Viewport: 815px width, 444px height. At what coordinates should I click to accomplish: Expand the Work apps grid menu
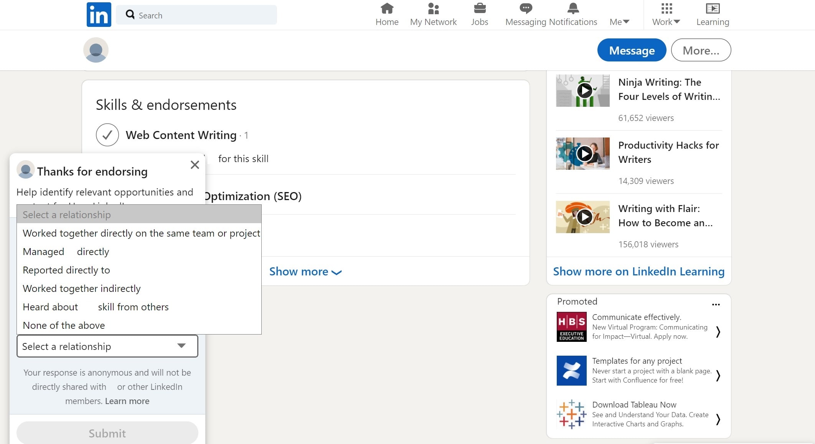click(666, 8)
